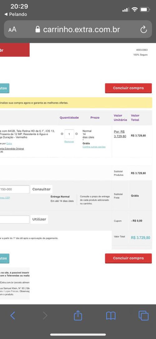Tap the Safari share icon
This screenshot has width=156, height=339.
point(78,315)
